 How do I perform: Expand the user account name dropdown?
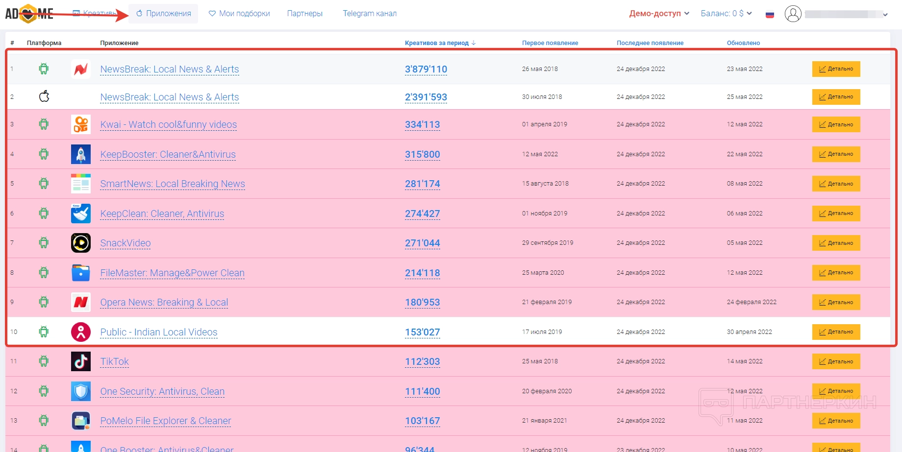coord(846,14)
